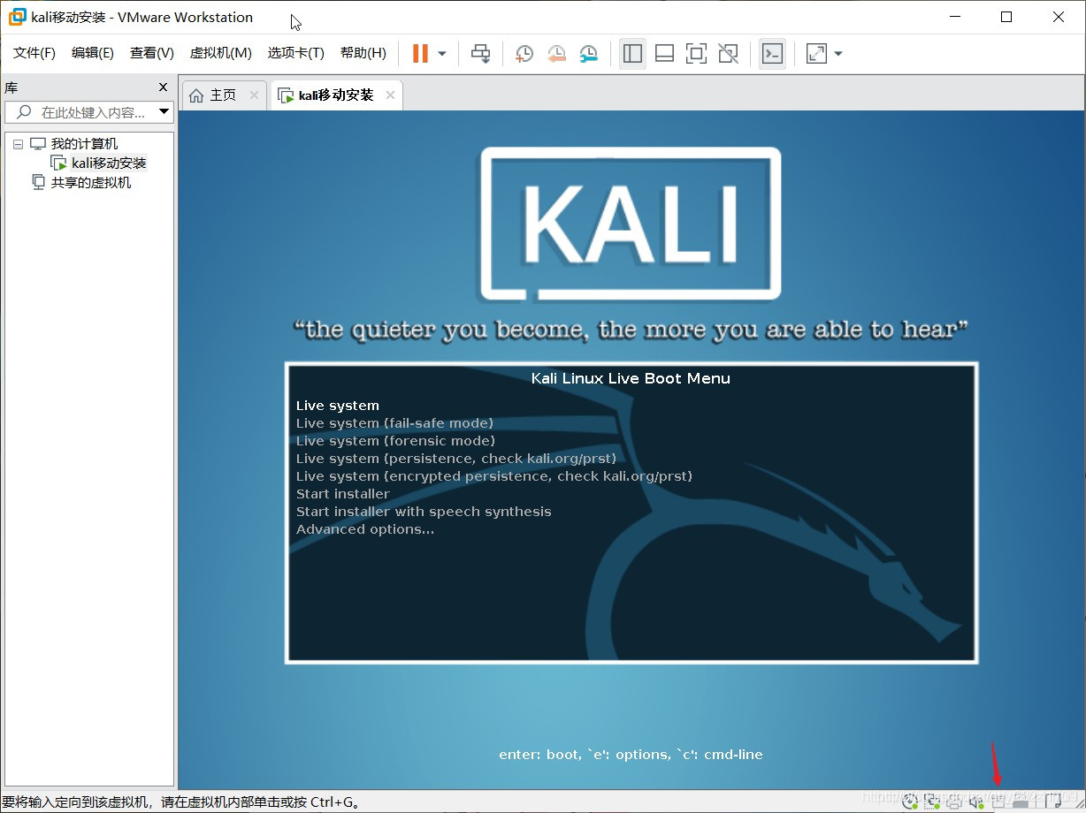The width and height of the screenshot is (1086, 813).
Task: Click the network adapter status icon
Action: (932, 802)
